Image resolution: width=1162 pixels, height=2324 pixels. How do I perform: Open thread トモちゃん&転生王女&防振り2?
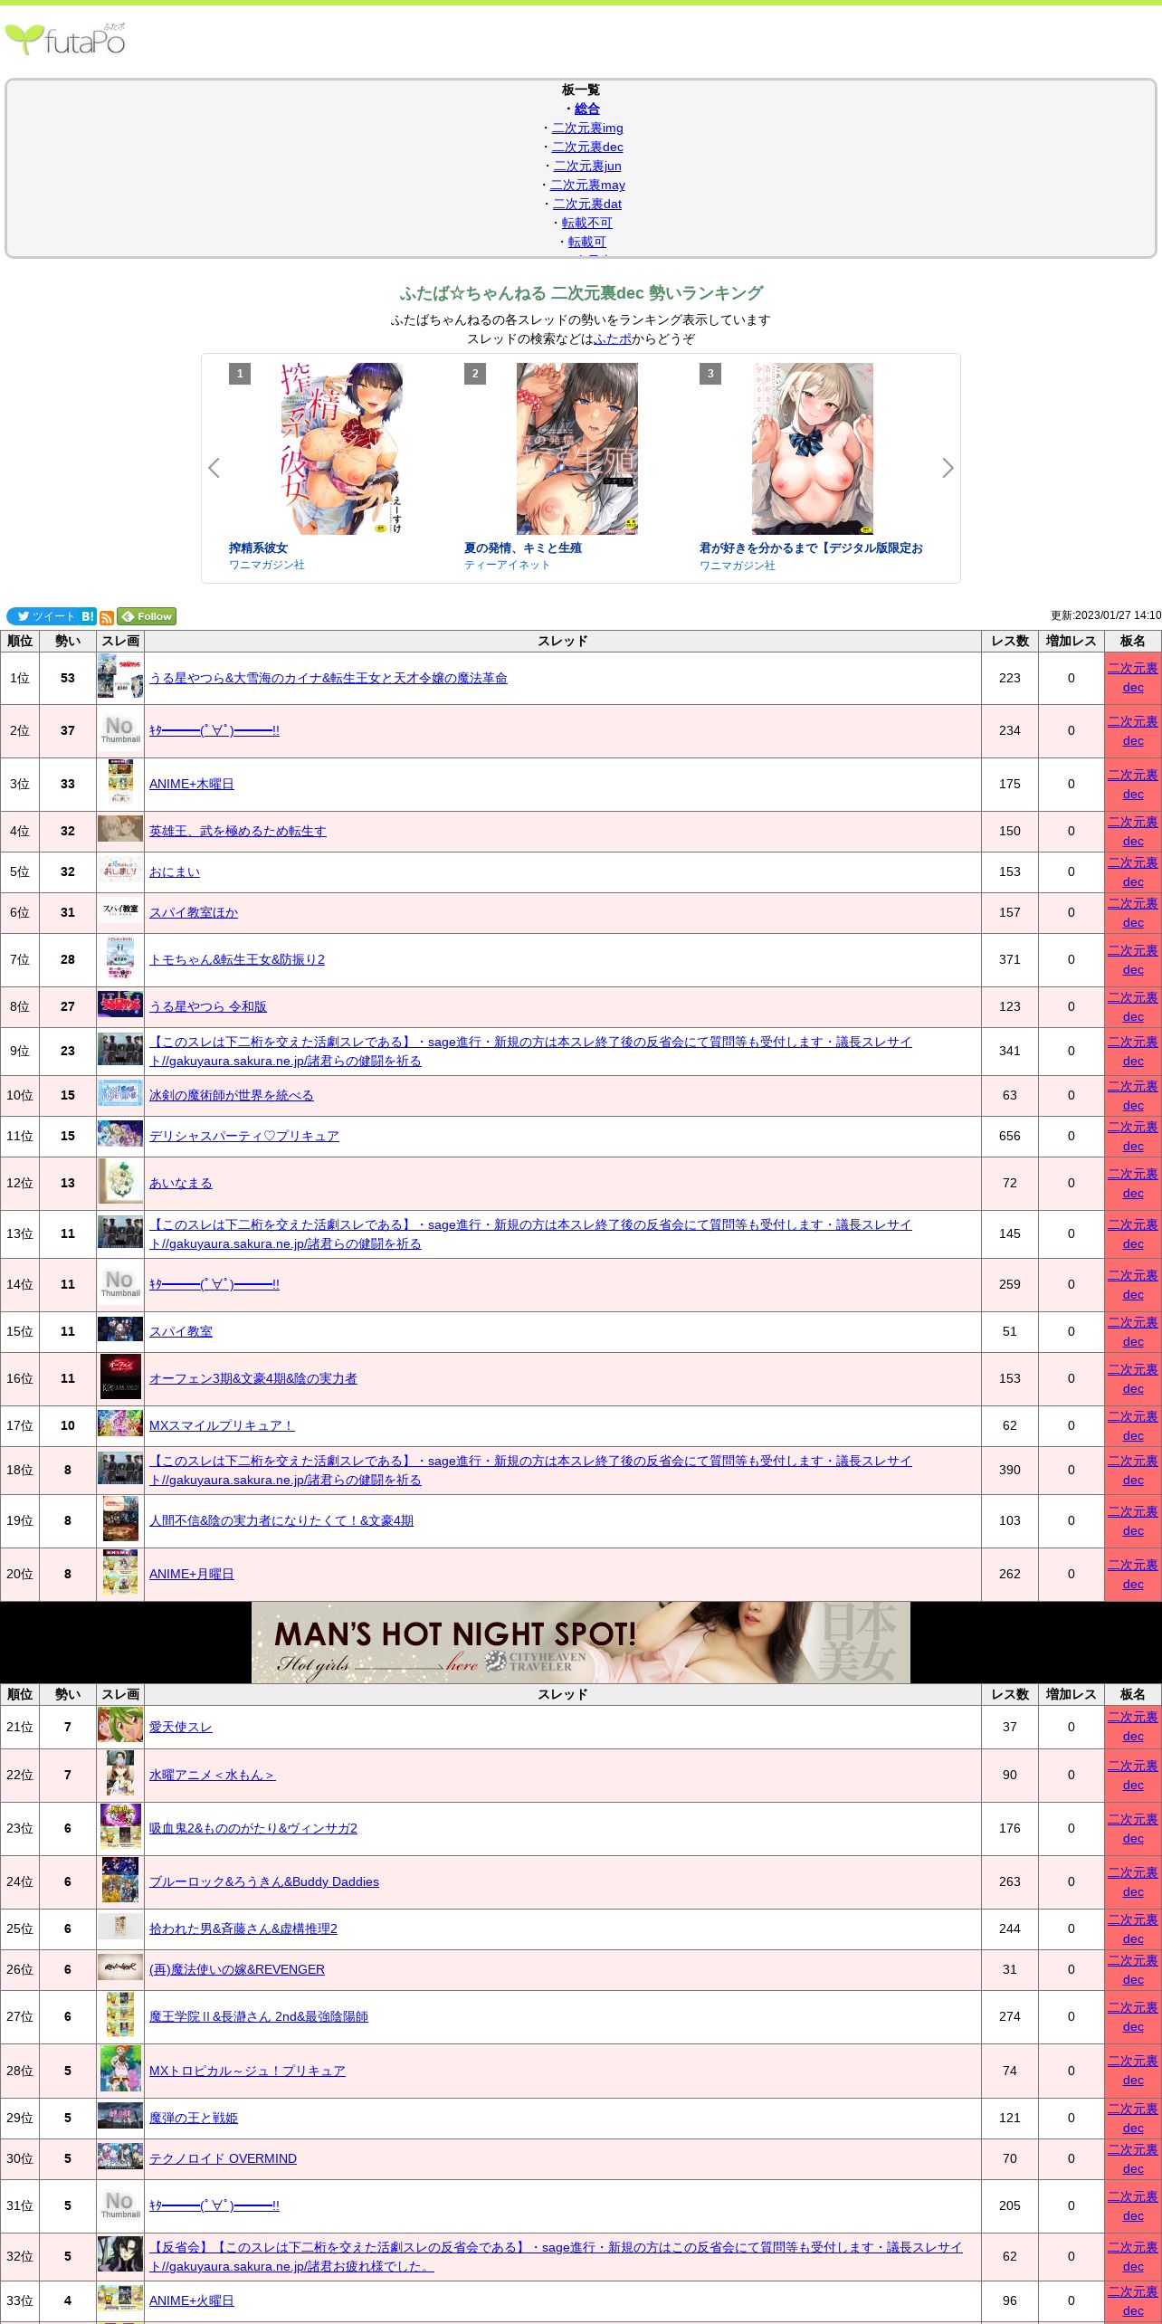point(237,959)
